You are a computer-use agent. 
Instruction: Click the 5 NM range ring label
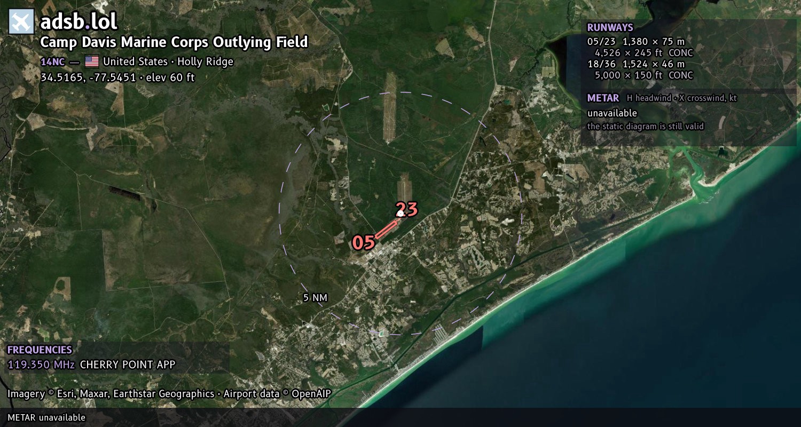coord(315,298)
